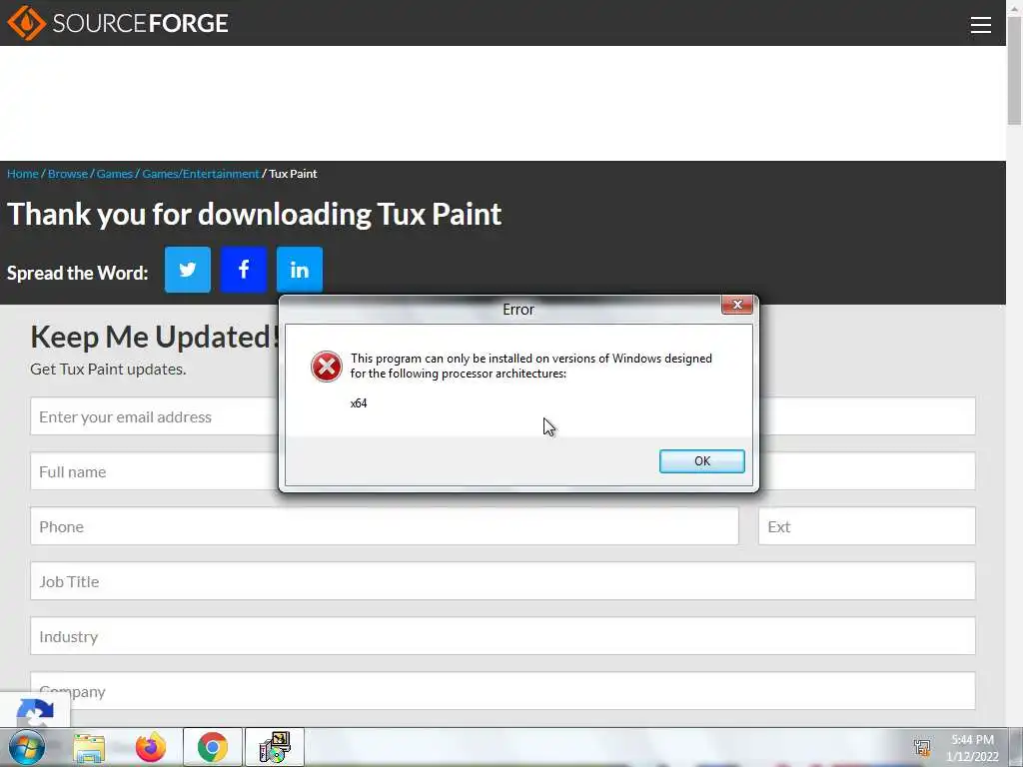Click the Tux Paint breadcrumb text
Screen dimensions: 1023x767
tap(293, 174)
